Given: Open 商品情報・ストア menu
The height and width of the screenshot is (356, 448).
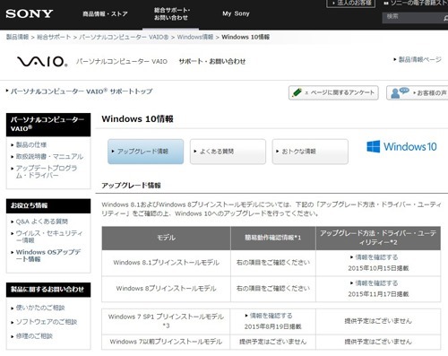Looking at the screenshot, I should [105, 13].
